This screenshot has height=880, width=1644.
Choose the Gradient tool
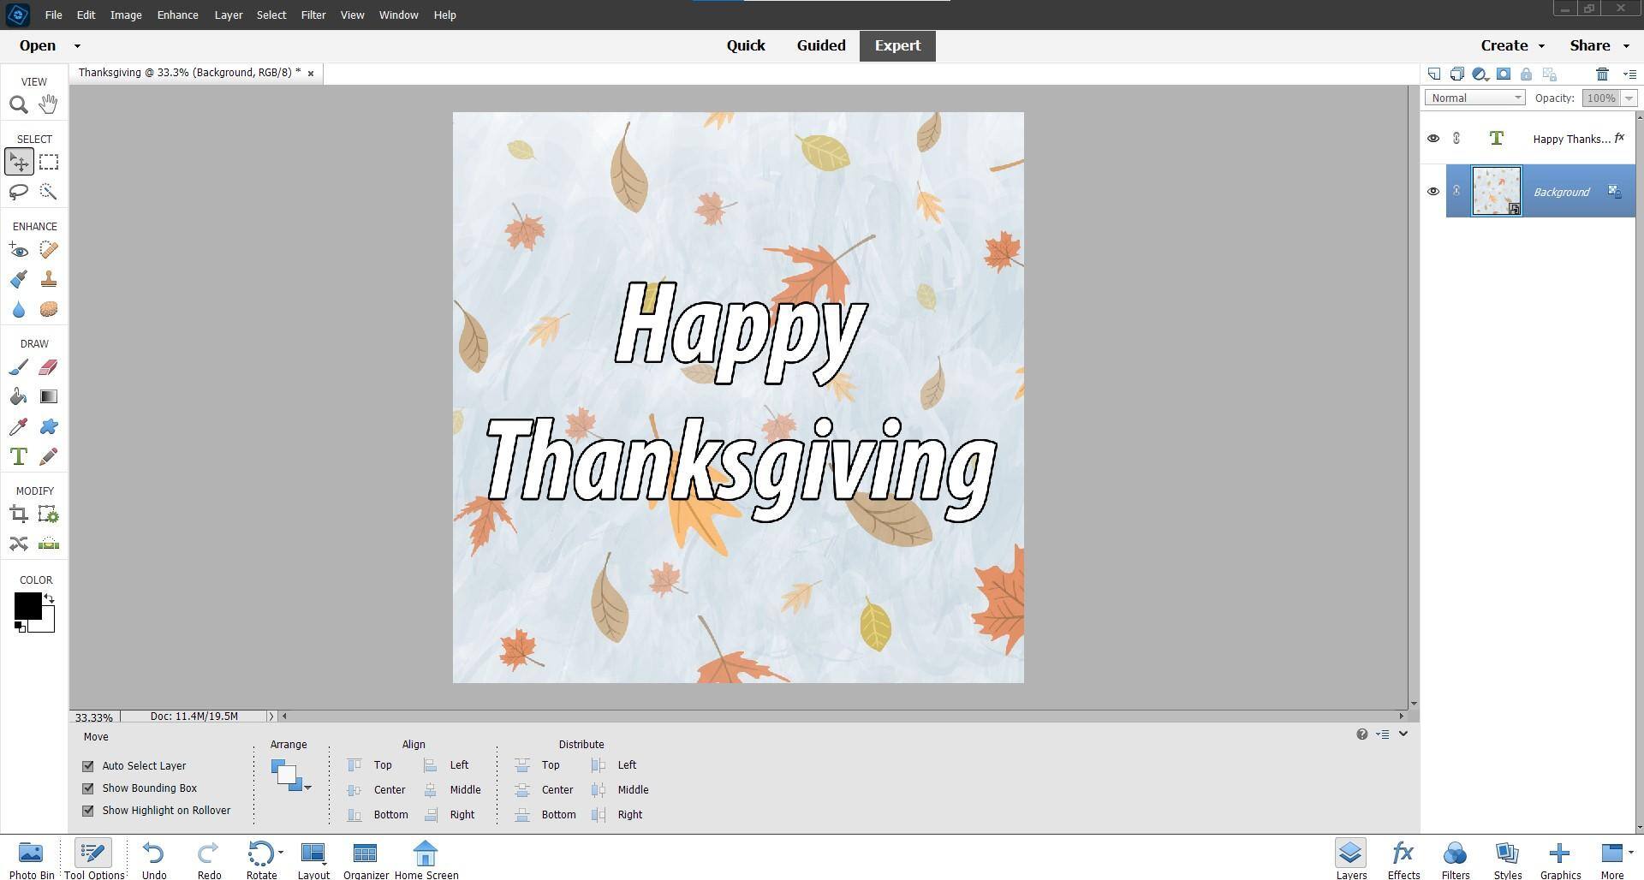(x=48, y=396)
